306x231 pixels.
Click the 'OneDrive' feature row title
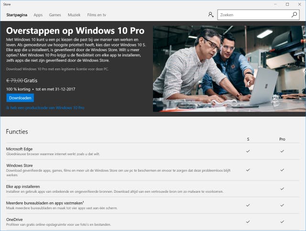[14, 220]
